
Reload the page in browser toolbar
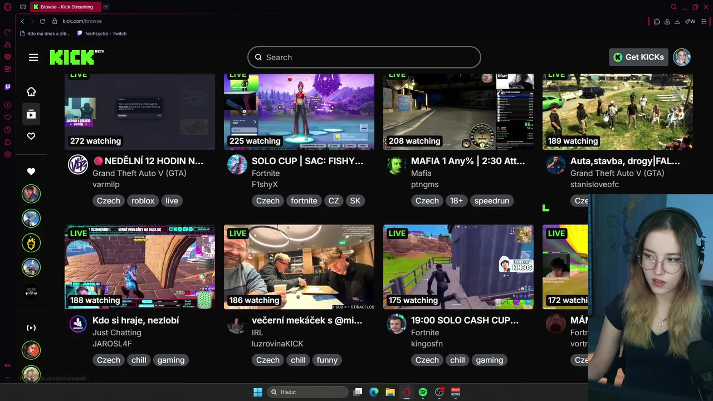[x=42, y=21]
